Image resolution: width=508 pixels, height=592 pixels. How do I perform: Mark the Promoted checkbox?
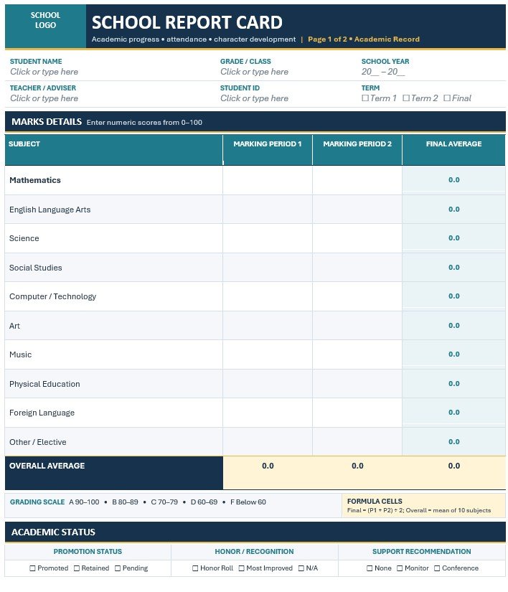[32, 568]
